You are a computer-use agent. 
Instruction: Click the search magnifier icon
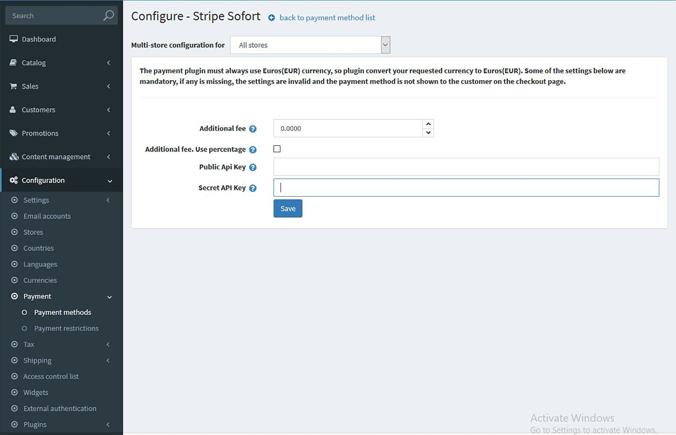coord(108,15)
